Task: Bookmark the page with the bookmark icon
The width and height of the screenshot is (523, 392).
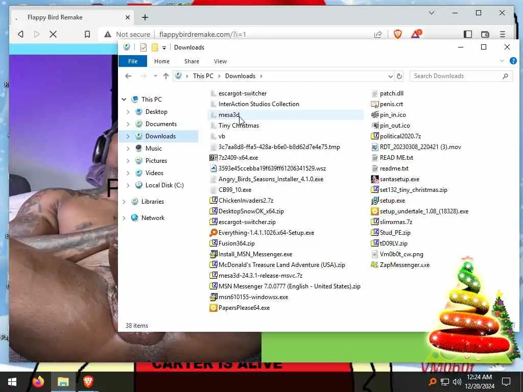Action: 87,34
